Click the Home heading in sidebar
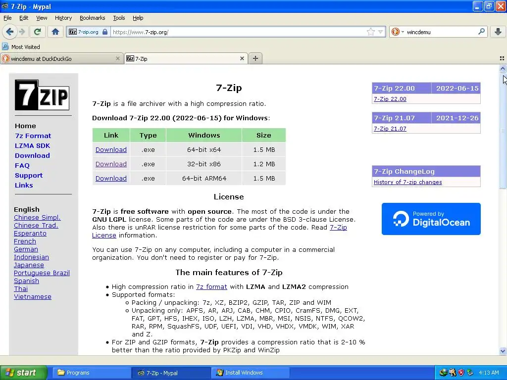Image resolution: width=507 pixels, height=380 pixels. click(x=25, y=126)
